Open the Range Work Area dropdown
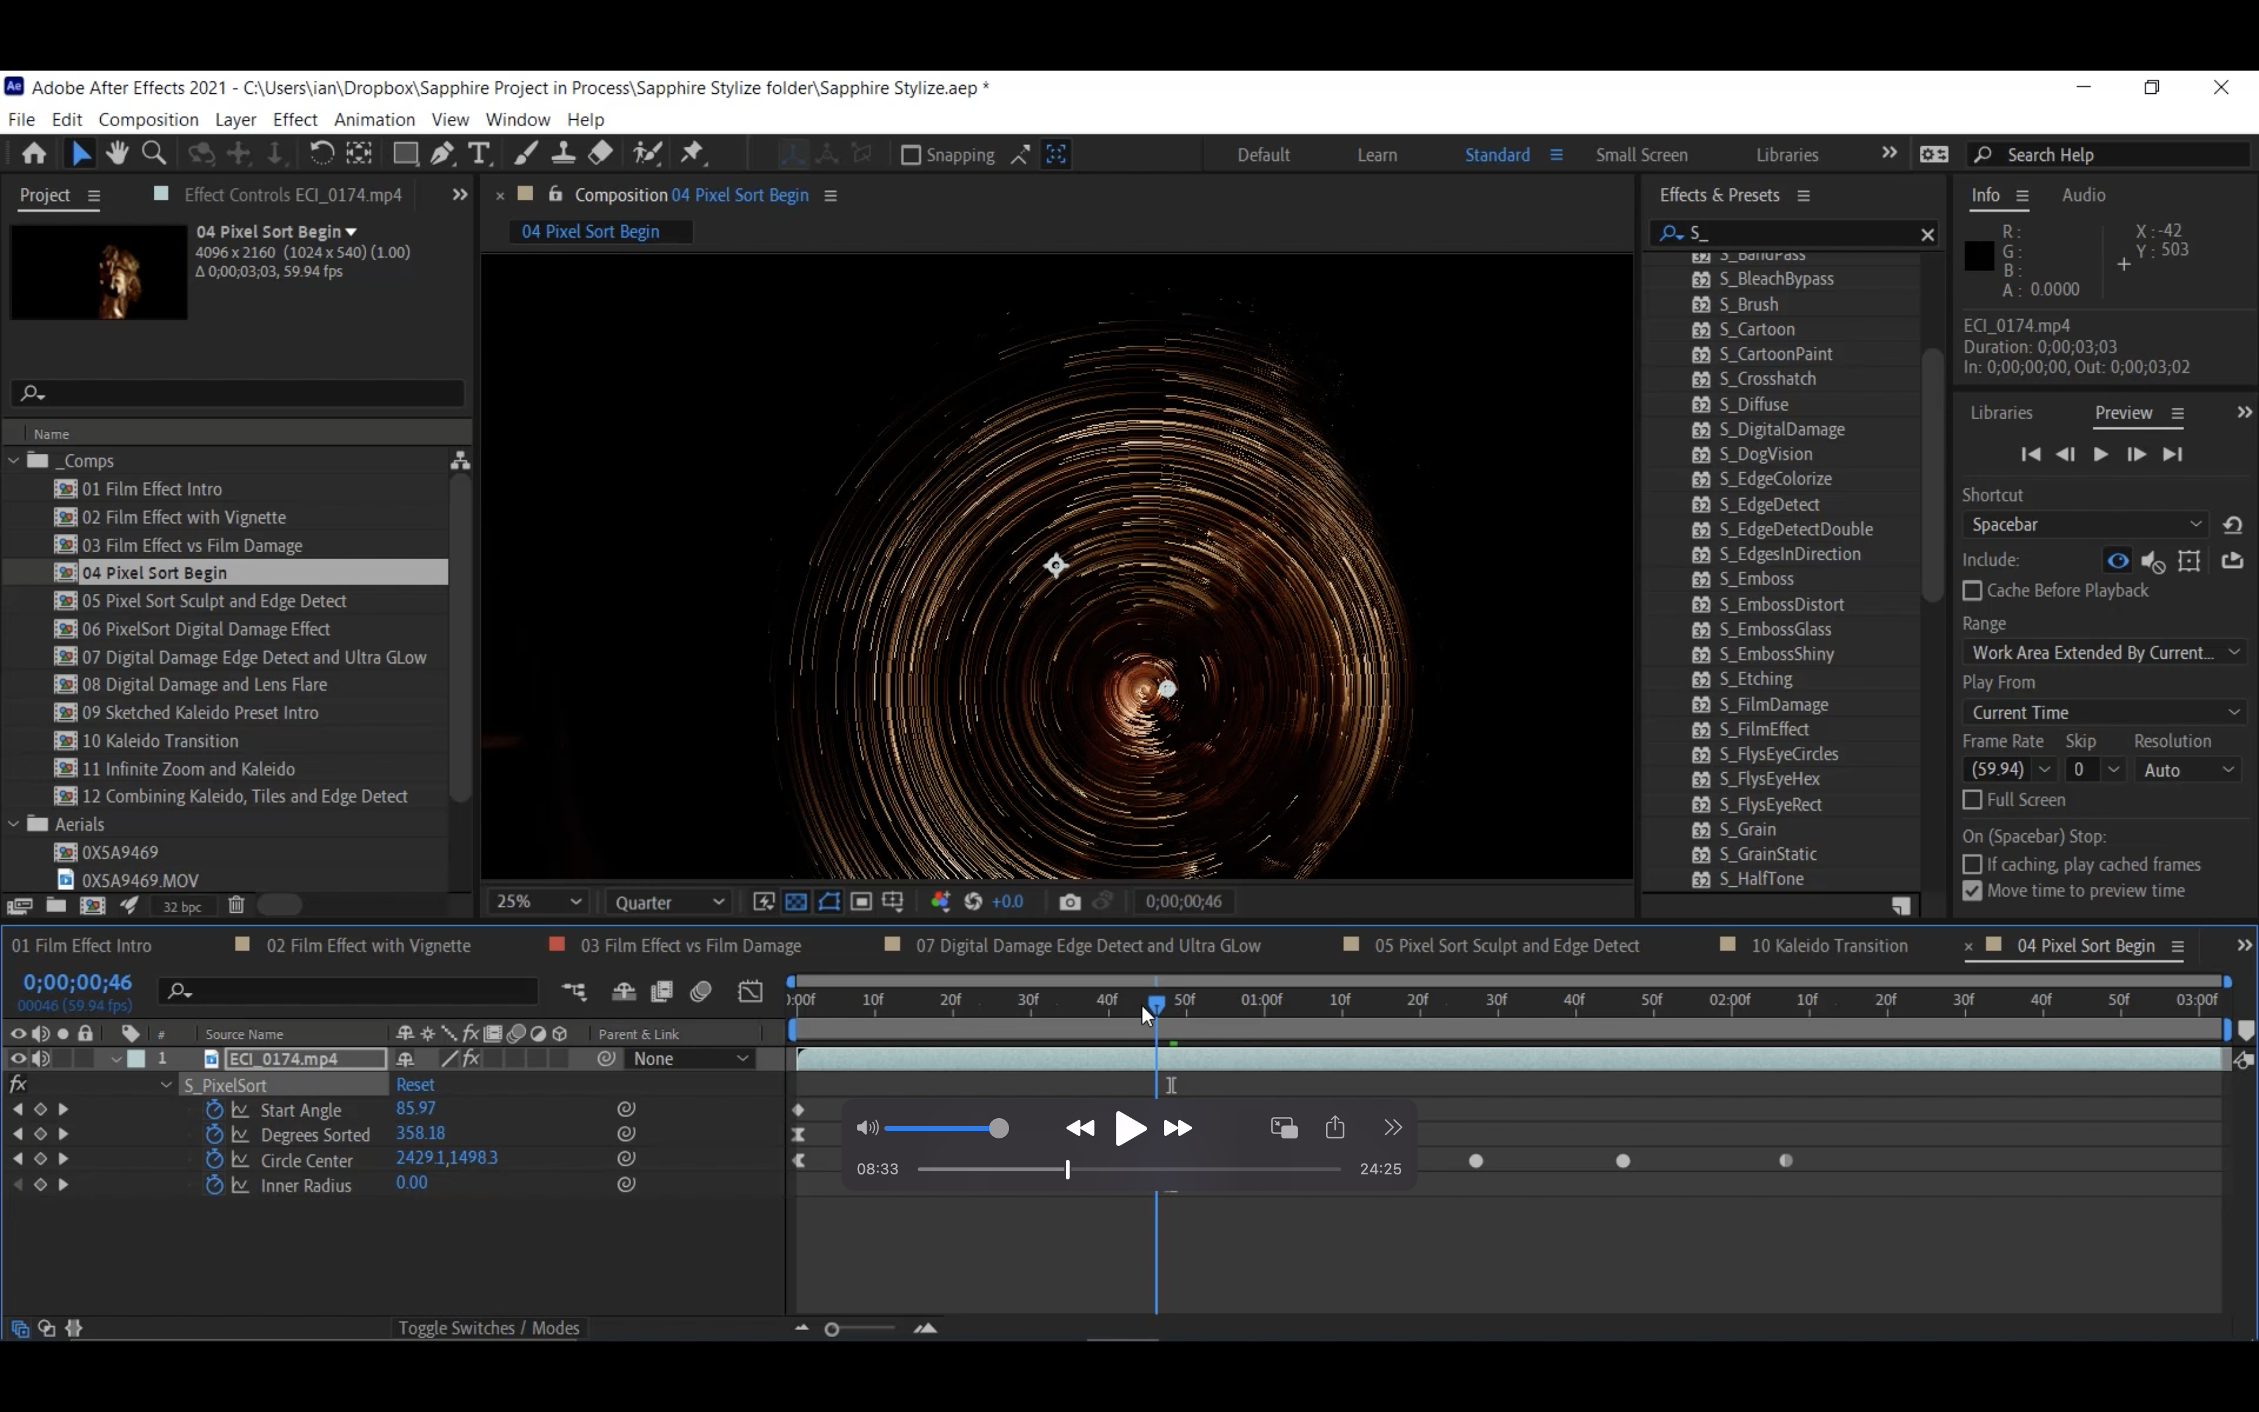2259x1412 pixels. (x=2105, y=653)
